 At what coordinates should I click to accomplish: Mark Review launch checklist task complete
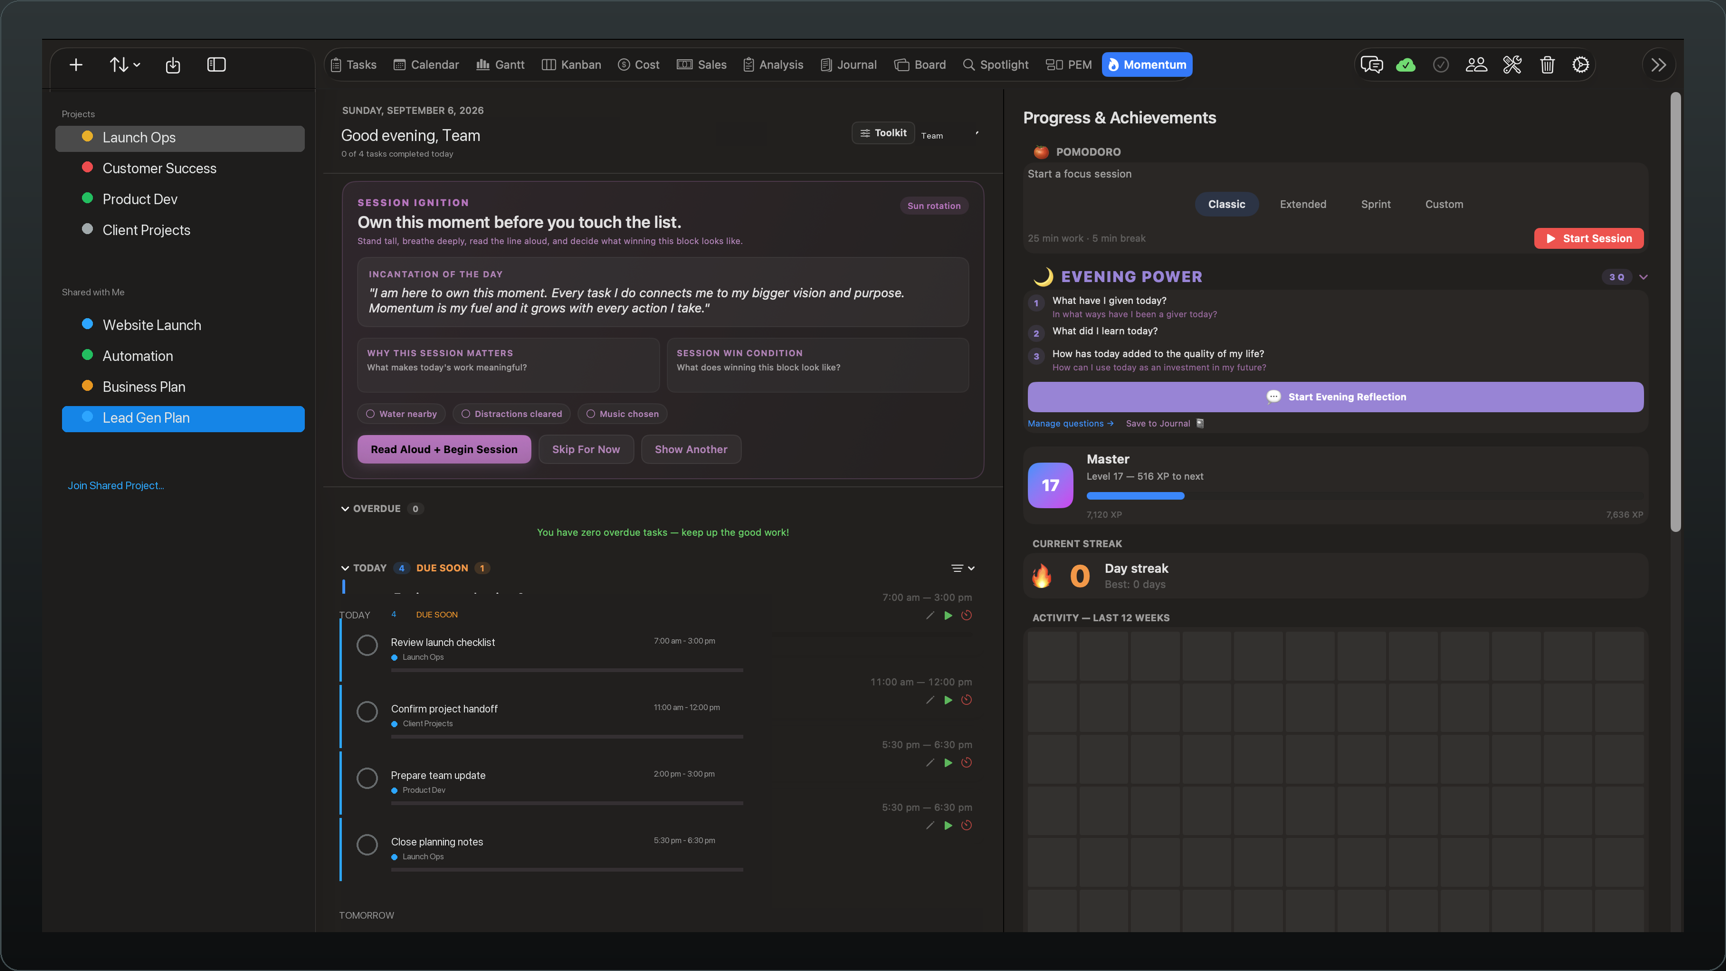367,645
